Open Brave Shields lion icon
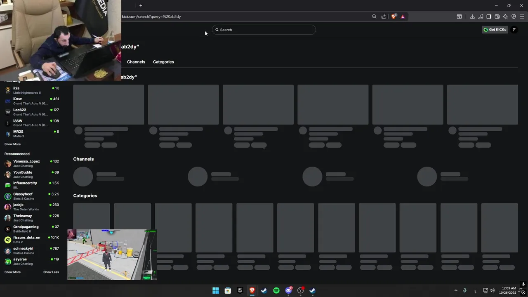Viewport: 528px width, 297px height. point(394,16)
